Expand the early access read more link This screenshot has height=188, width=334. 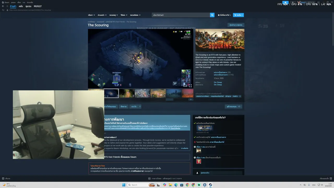[185, 148]
